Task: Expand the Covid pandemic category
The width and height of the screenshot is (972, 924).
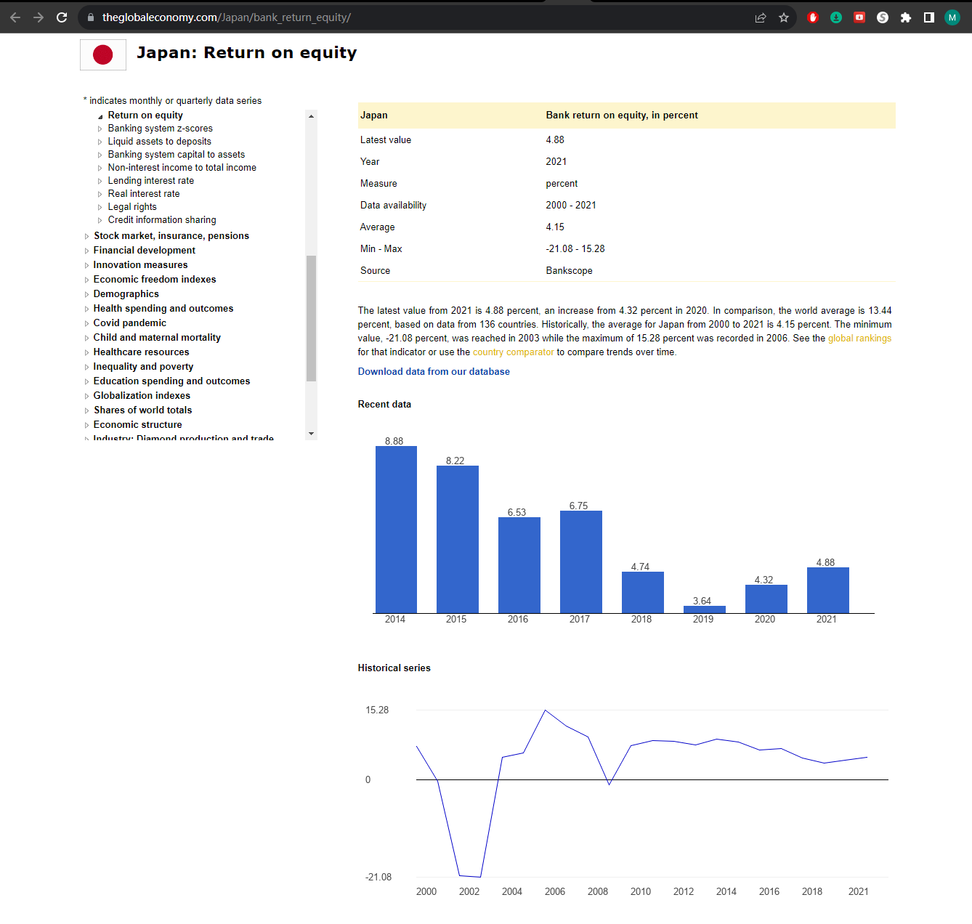Action: coord(129,323)
